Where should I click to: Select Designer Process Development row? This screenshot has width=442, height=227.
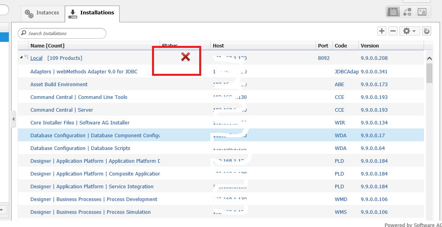click(x=221, y=199)
